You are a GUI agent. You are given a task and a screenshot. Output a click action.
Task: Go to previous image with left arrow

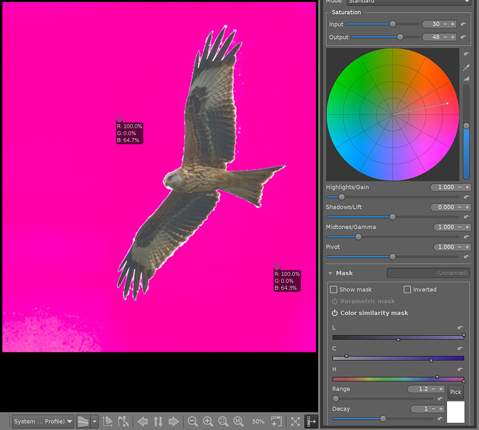point(142,422)
